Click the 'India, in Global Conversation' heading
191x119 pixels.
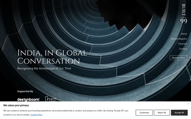click(x=52, y=57)
